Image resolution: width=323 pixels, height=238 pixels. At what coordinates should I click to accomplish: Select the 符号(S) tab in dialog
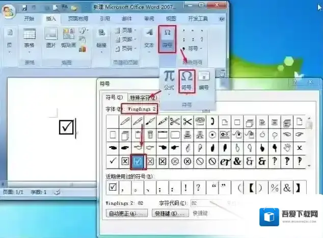coord(115,97)
